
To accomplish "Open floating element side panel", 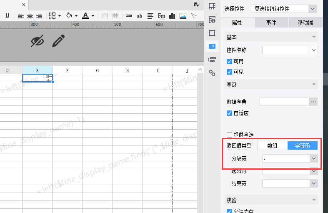I will click(212, 33).
